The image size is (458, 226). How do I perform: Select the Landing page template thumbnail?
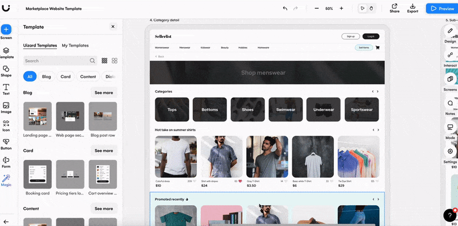[x=37, y=116]
